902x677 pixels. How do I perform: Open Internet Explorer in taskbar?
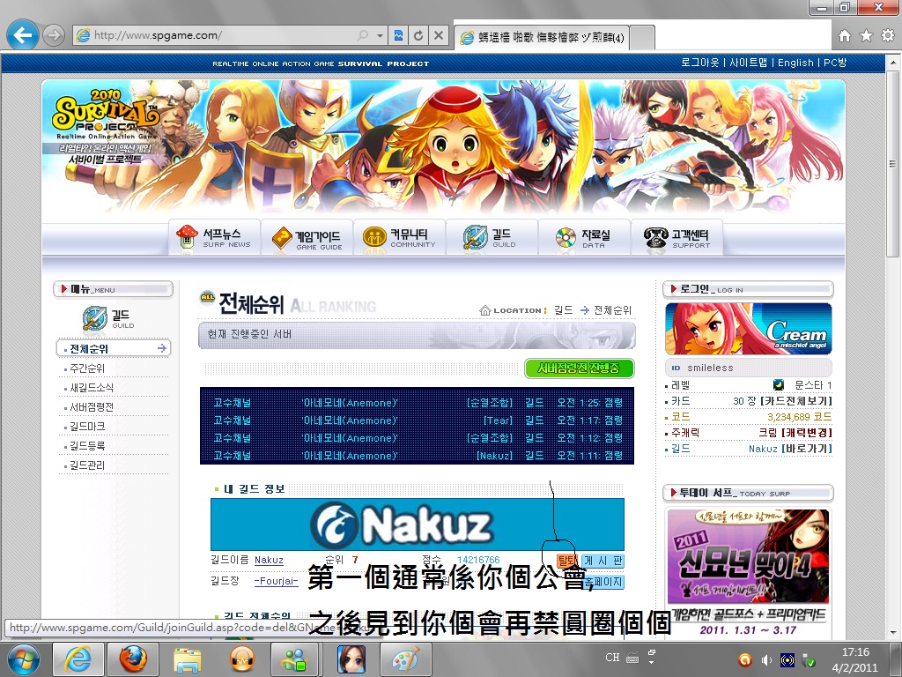[x=78, y=659]
